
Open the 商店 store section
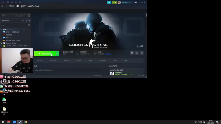(x=11, y=6)
